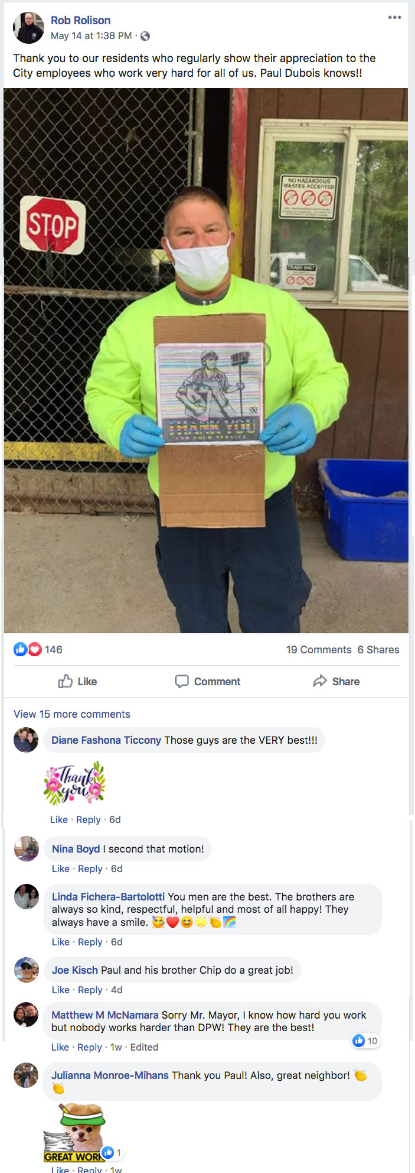Like Nina Boyd's comment

[61, 869]
